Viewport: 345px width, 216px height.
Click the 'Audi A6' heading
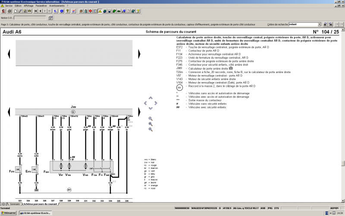click(x=12, y=32)
